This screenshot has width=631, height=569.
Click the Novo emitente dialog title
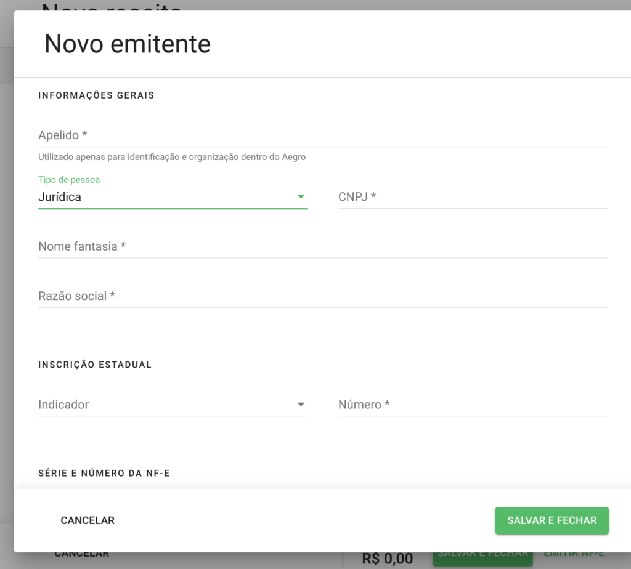[x=127, y=44]
